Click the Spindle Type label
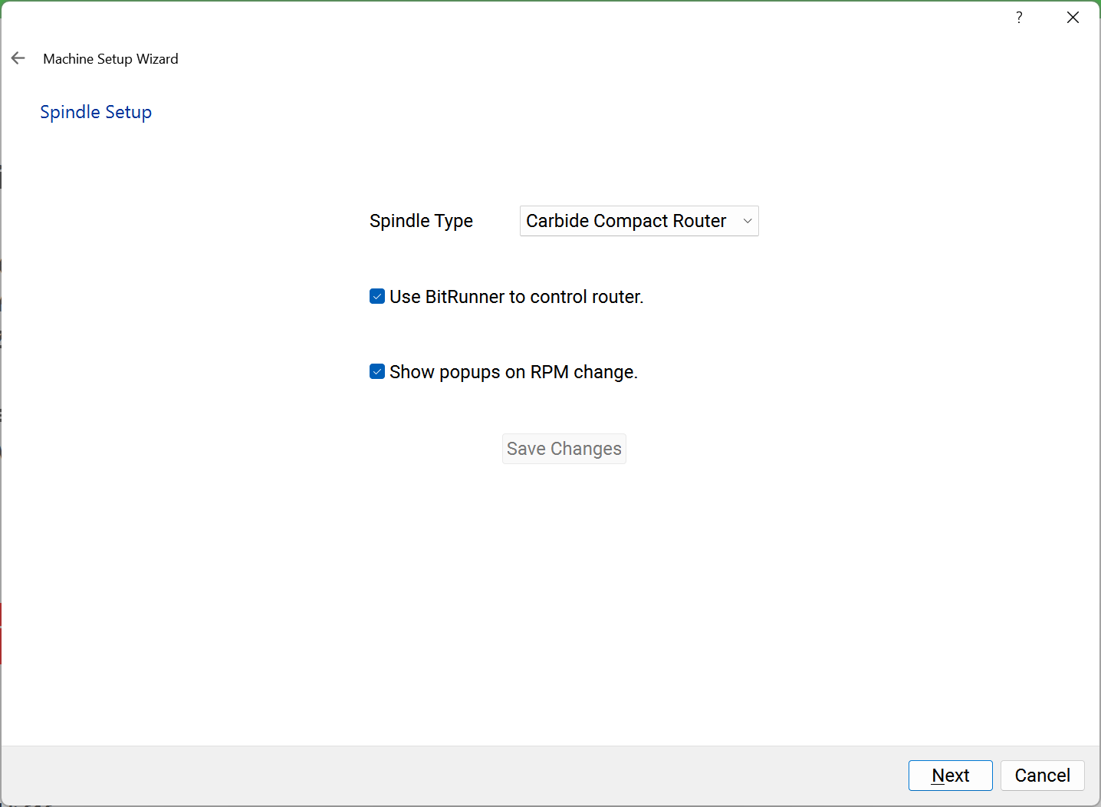The height and width of the screenshot is (807, 1101). point(421,221)
